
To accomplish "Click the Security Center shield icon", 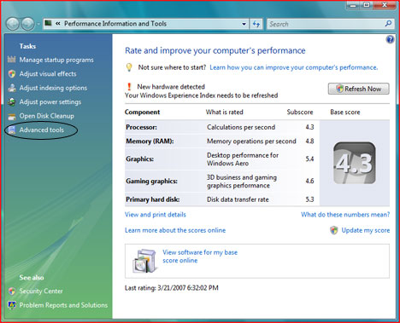I will point(12,291).
